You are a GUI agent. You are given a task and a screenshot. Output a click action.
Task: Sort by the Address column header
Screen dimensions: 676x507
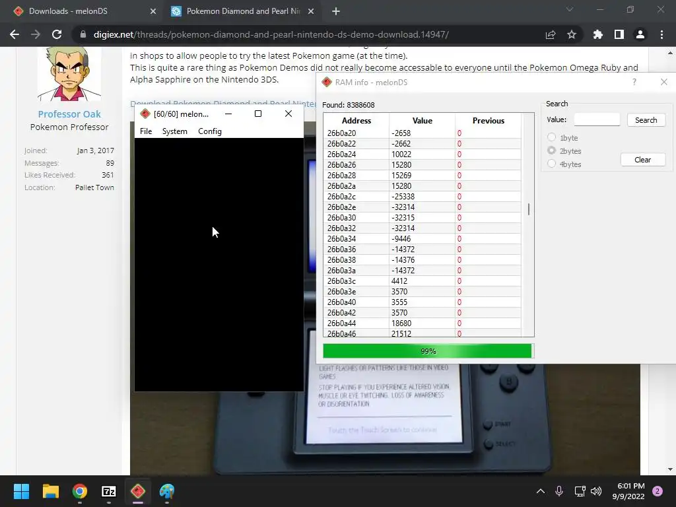tap(356, 121)
